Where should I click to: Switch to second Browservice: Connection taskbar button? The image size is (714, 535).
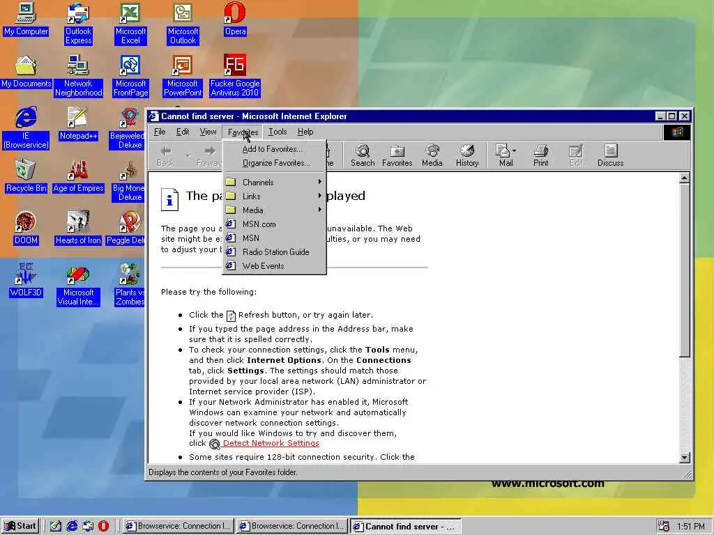click(292, 526)
